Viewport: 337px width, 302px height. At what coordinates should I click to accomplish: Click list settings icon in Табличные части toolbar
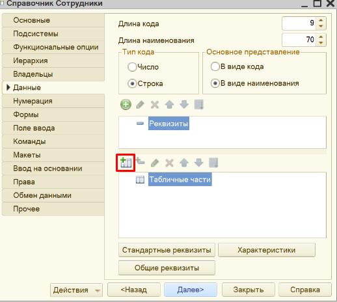[213, 163]
